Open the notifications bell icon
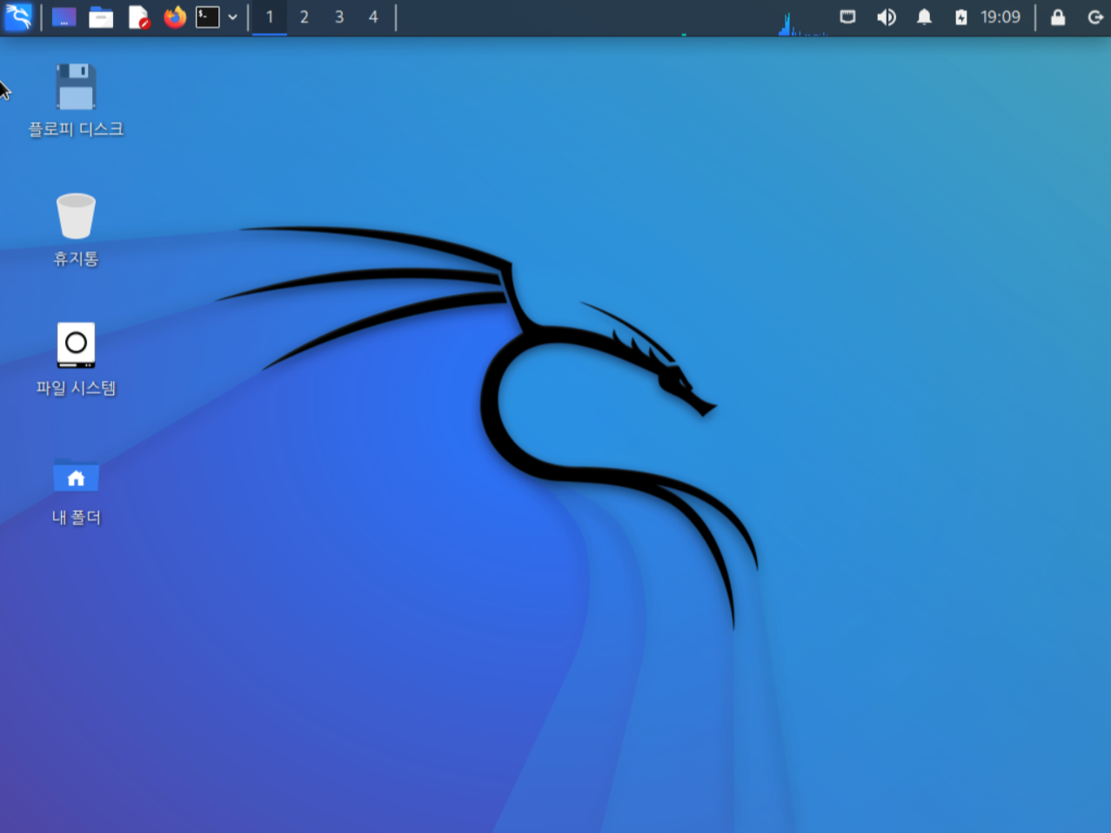 924,17
